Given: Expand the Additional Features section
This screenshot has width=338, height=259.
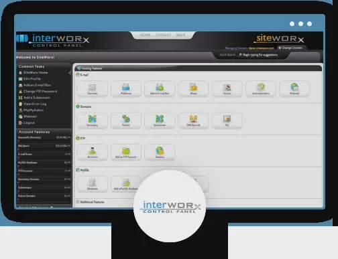Looking at the screenshot, I should tap(91, 202).
